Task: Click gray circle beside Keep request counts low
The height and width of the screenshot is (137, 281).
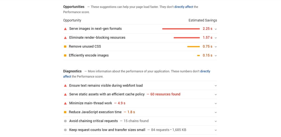Action: tap(65, 130)
